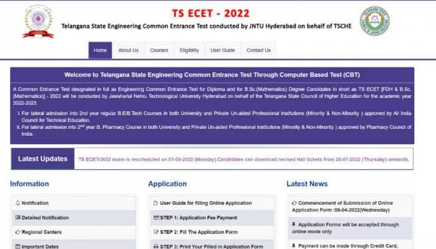The width and height of the screenshot is (436, 249).
Task: Click the B.E/B.Tech lateral admission text
Action: (216, 117)
